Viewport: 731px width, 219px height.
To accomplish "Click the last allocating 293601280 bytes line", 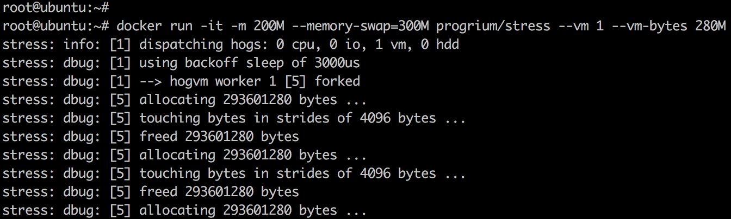I will click(x=184, y=210).
